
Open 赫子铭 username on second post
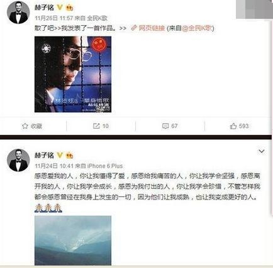[44, 155]
